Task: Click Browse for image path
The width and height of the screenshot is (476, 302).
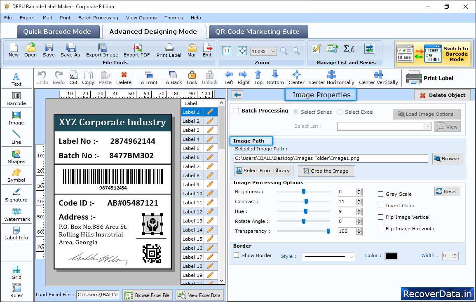Action: point(447,159)
